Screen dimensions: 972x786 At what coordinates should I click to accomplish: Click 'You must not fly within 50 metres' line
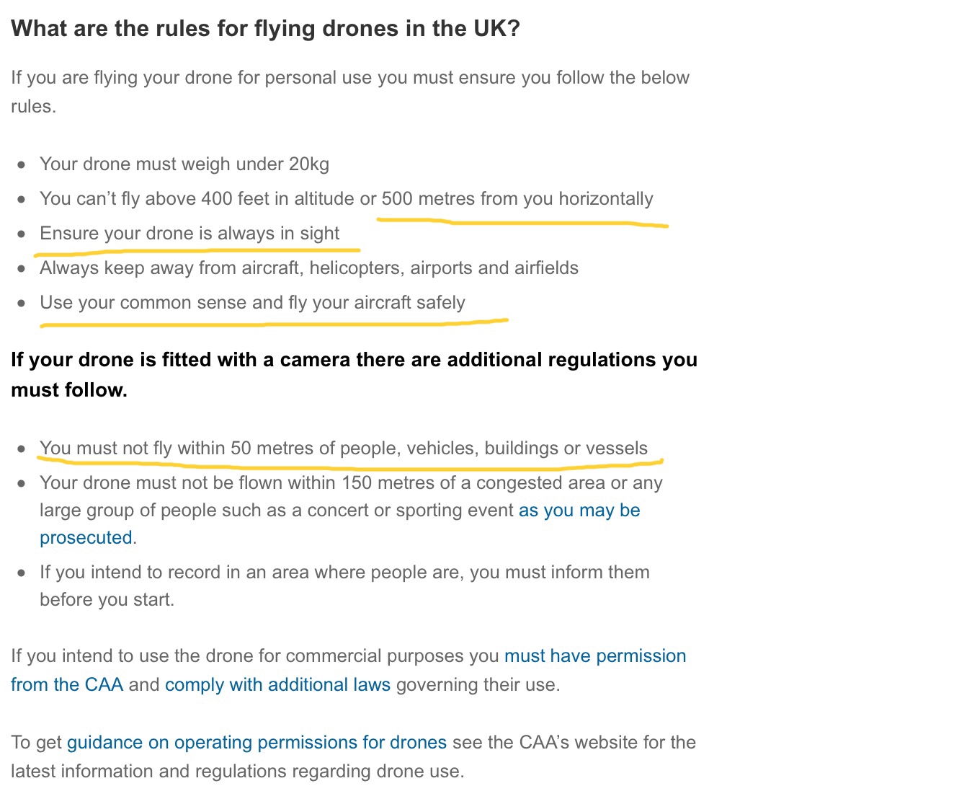click(344, 449)
